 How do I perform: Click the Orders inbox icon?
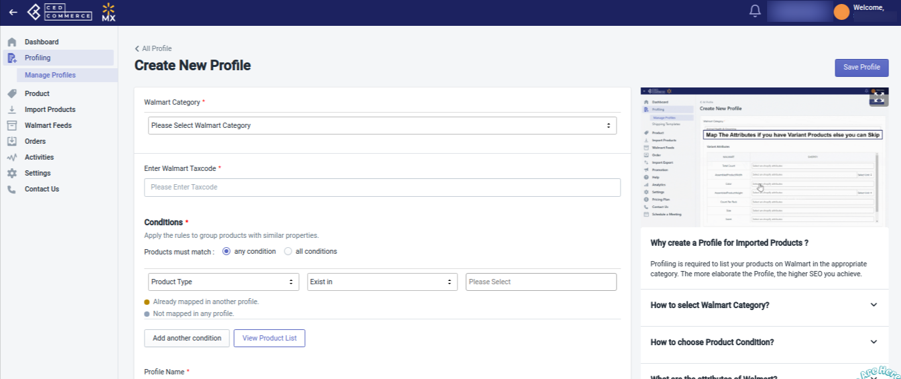pyautogui.click(x=12, y=141)
